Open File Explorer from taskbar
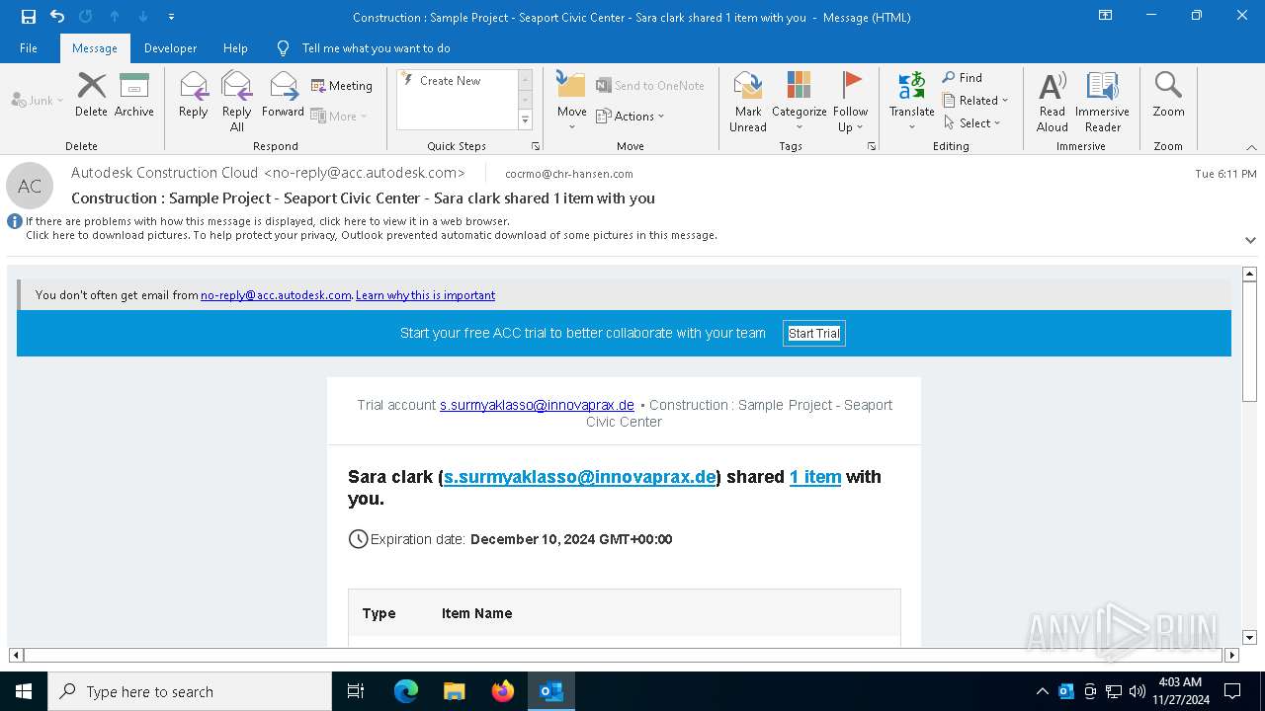Image resolution: width=1265 pixels, height=711 pixels. point(454,691)
